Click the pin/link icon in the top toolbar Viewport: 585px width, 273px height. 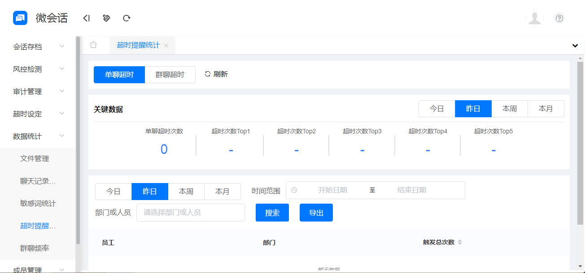click(x=106, y=18)
